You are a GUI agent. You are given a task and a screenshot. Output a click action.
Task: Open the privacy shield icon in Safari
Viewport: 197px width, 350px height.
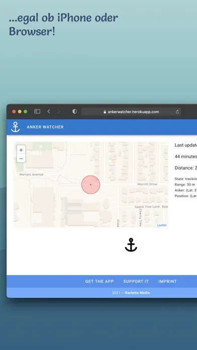[x=74, y=111]
